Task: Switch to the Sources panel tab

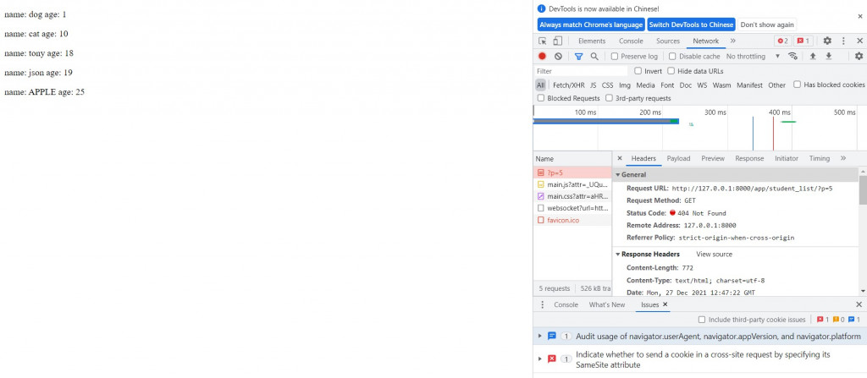Action: (x=668, y=41)
